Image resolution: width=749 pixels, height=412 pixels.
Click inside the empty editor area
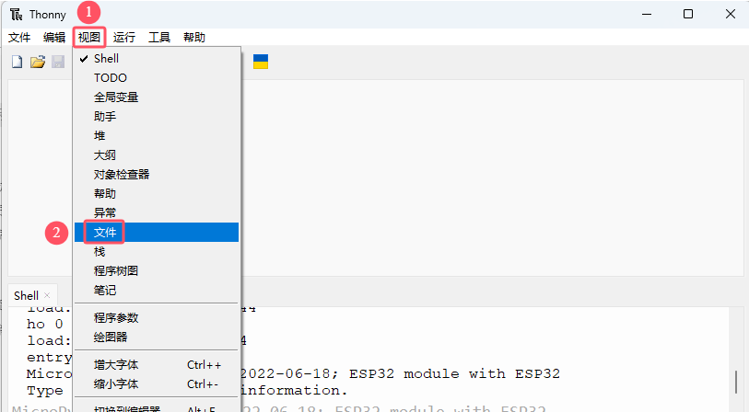pos(492,177)
